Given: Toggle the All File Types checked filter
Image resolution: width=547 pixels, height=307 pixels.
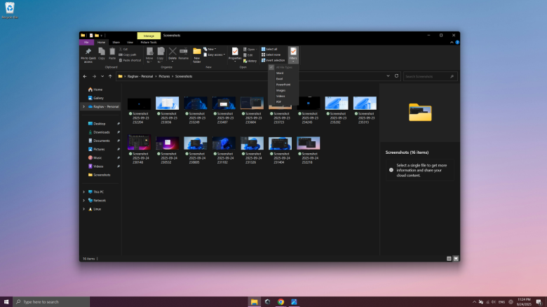Looking at the screenshot, I should tap(280, 67).
